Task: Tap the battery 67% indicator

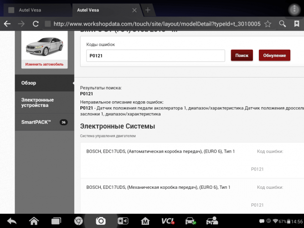Action: (284, 222)
